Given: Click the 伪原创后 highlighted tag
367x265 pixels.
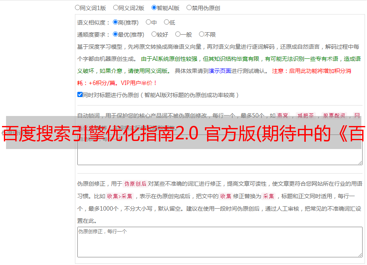Looking at the screenshot, I should (x=135, y=184).
